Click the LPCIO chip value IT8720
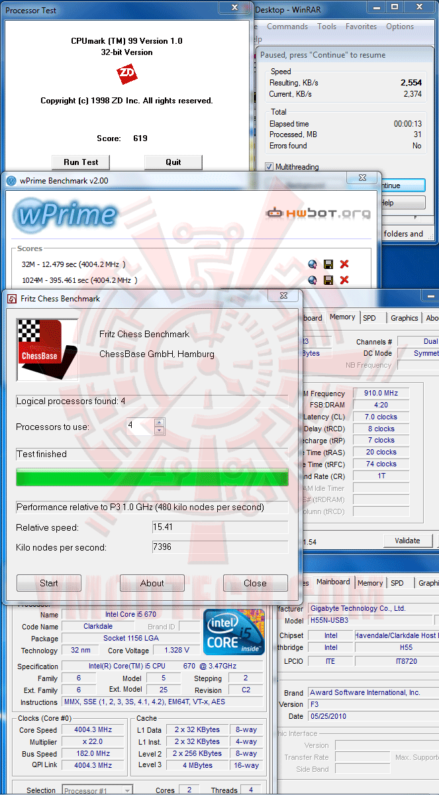The image size is (439, 795). point(397,661)
